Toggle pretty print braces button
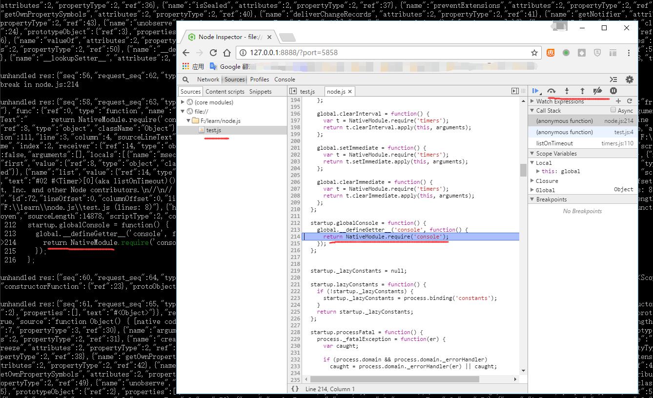The height and width of the screenshot is (398, 653). 295,389
